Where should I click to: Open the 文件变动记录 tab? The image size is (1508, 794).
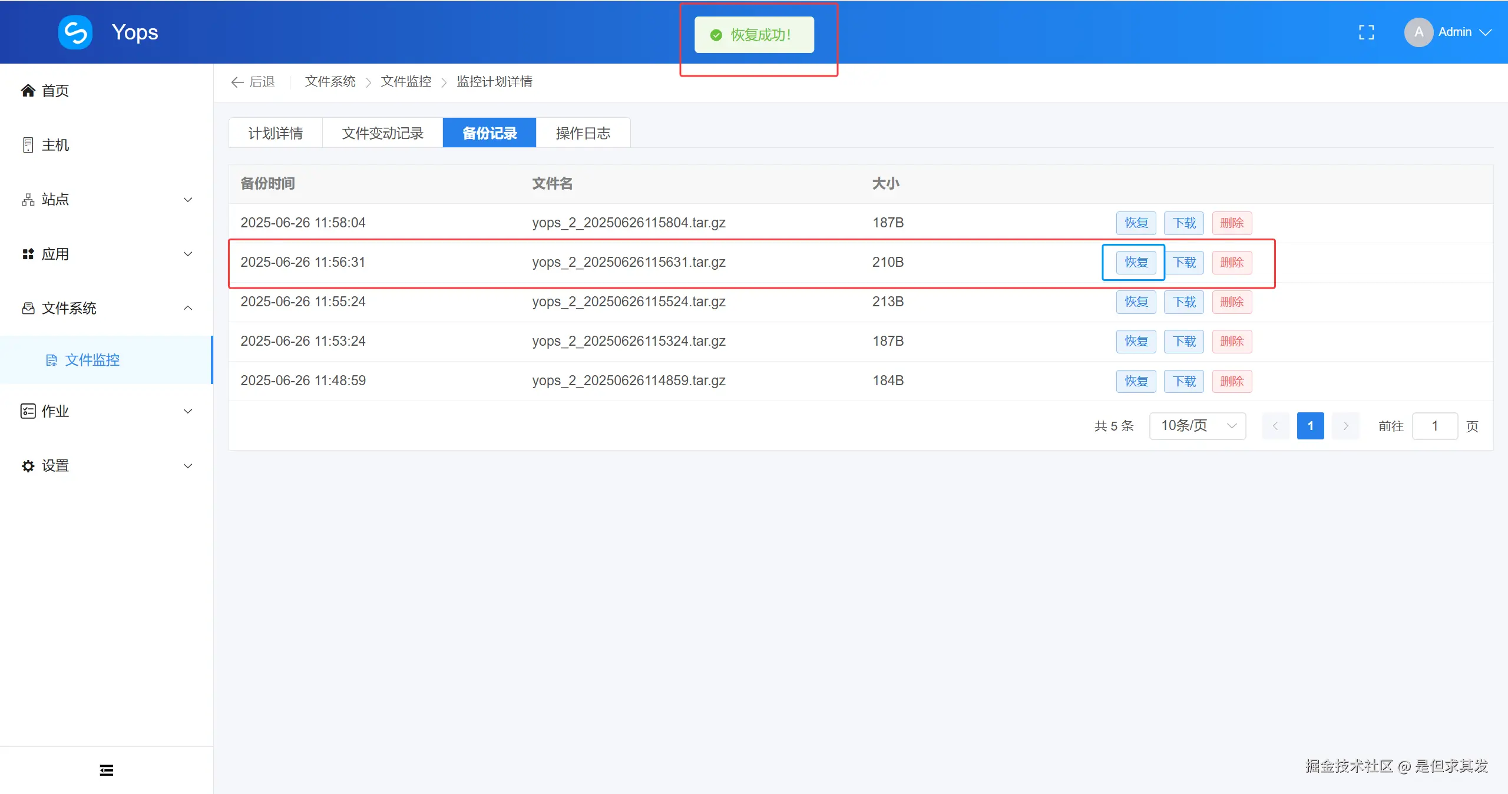(x=382, y=133)
